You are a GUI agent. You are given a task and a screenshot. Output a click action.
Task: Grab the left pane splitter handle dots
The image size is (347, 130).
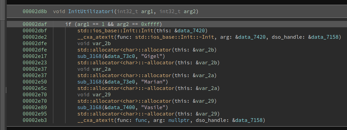pos(6,90)
